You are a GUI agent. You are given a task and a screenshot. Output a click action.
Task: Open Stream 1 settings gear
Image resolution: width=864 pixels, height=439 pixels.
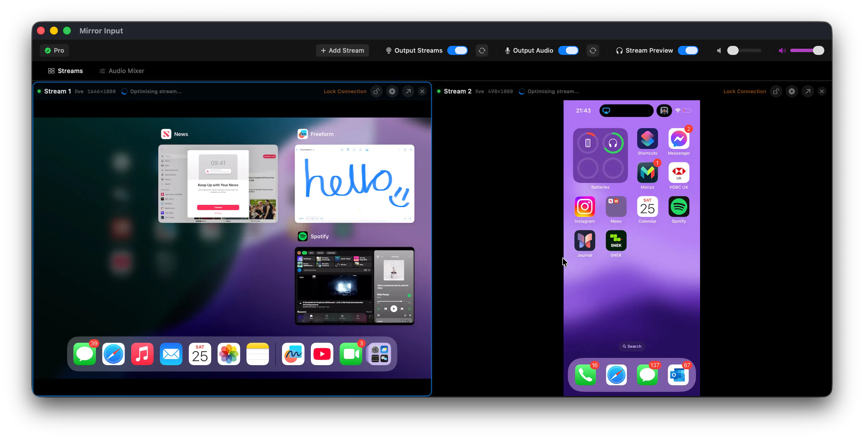[x=392, y=91]
